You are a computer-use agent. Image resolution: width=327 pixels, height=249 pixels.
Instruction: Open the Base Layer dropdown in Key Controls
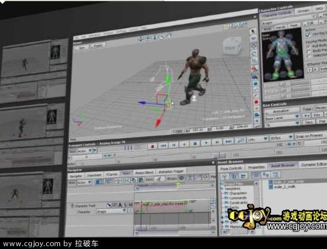[x=282, y=118]
